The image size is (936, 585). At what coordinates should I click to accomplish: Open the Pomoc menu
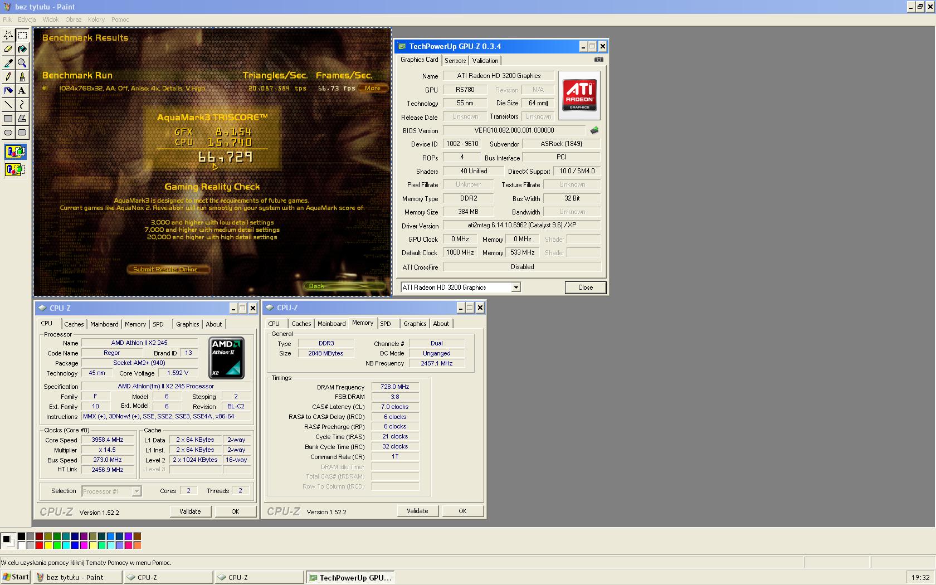(x=120, y=19)
